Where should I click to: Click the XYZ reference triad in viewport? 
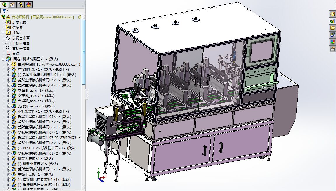(x=101, y=176)
